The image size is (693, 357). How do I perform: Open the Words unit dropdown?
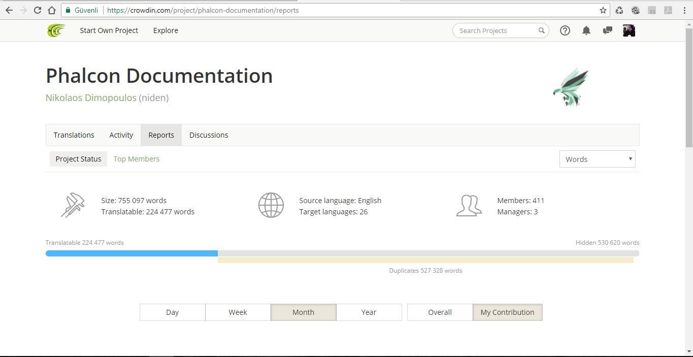pos(598,159)
